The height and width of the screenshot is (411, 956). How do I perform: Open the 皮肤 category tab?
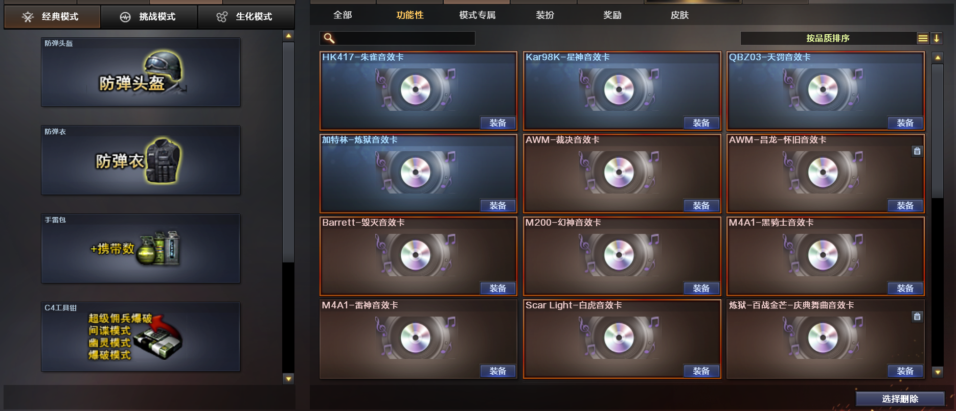tap(679, 15)
